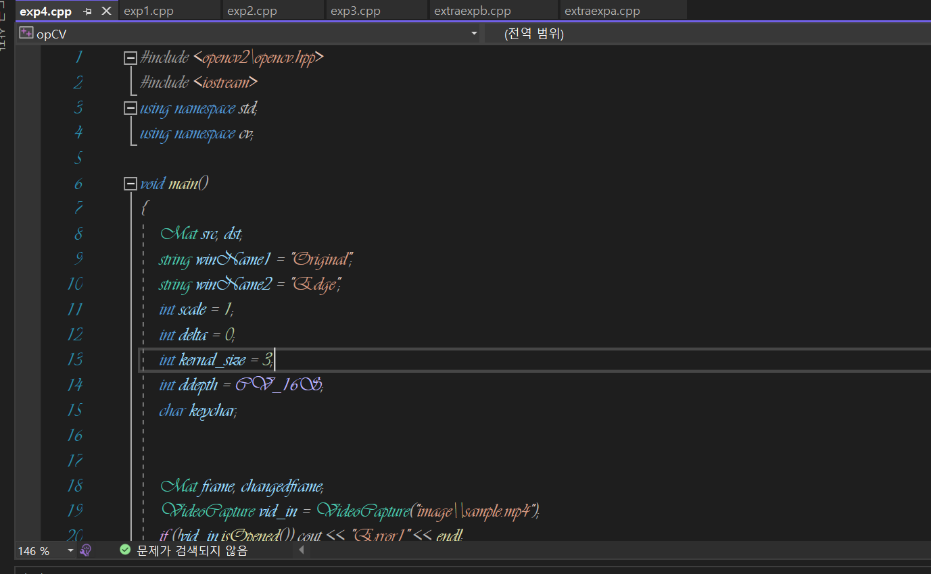
Task: Open the 146 % zoom dropdown
Action: coord(70,551)
